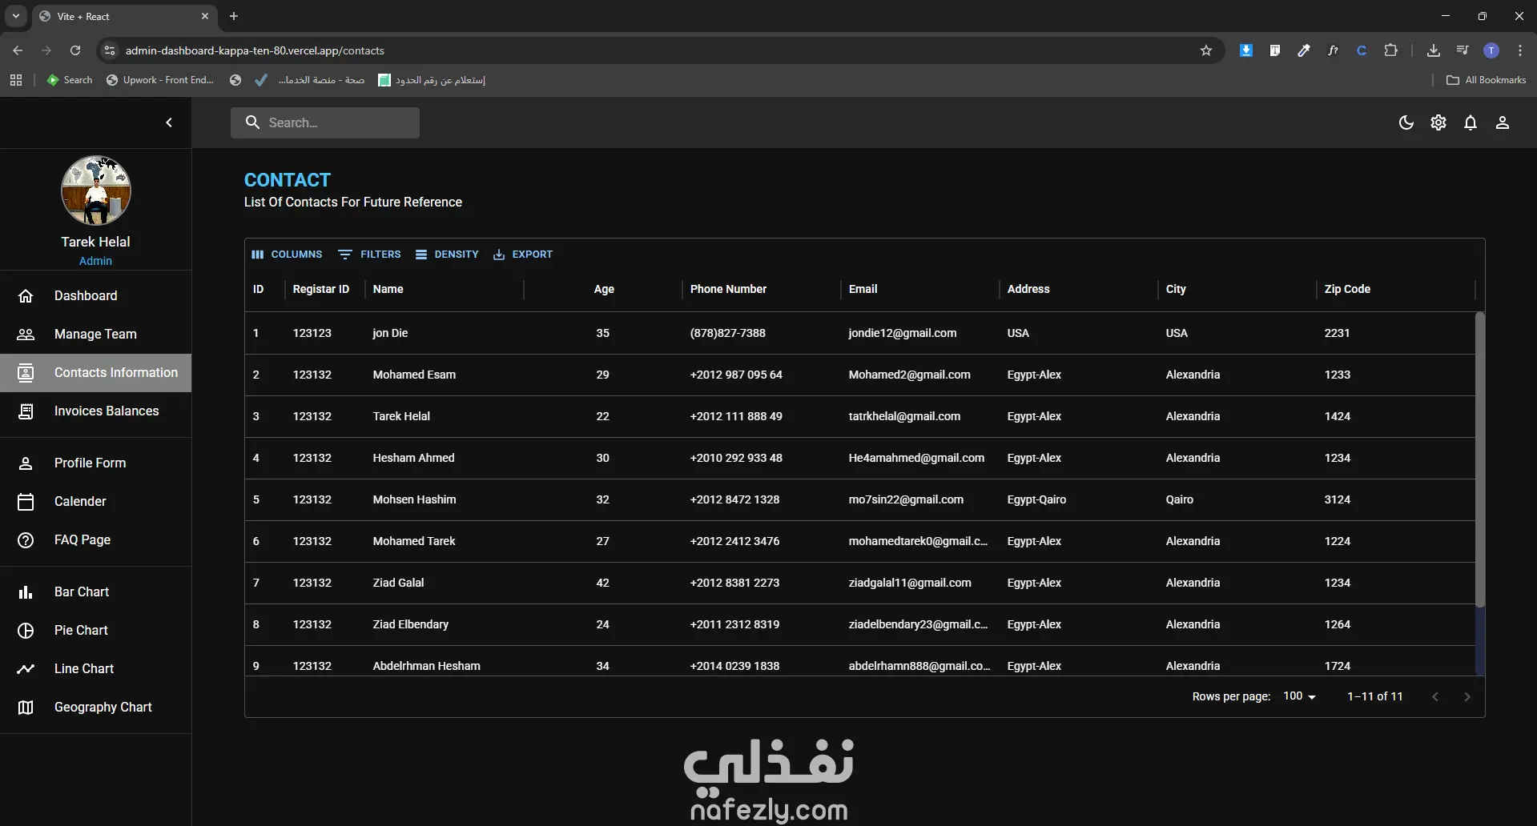This screenshot has width=1537, height=826.
Task: Open the Dashboard menu item
Action: (x=95, y=296)
